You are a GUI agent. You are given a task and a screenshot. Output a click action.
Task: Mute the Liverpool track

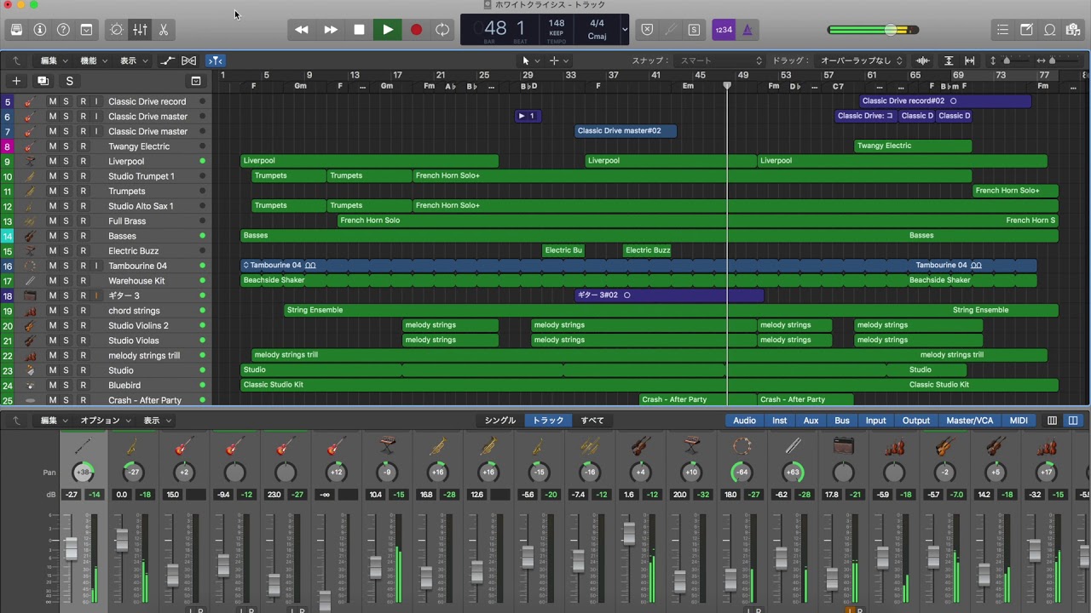click(52, 161)
